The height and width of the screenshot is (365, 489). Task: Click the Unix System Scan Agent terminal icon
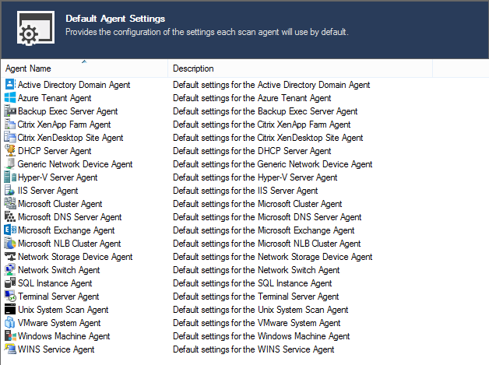coord(10,309)
